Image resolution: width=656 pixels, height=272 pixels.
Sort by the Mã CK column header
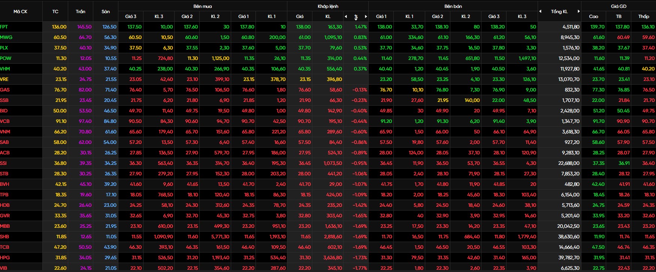coord(21,12)
